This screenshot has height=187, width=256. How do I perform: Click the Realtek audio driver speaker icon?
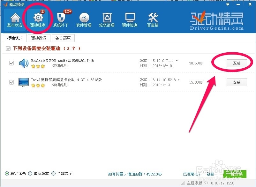click(x=23, y=63)
